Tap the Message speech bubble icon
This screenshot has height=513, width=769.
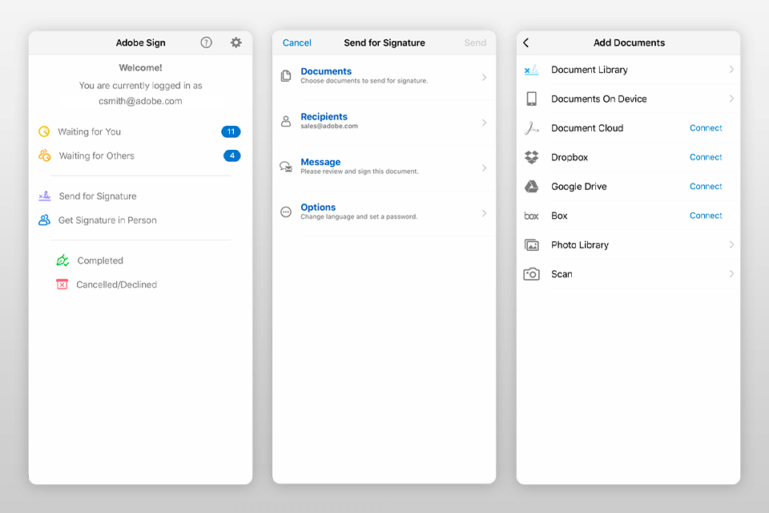[286, 167]
